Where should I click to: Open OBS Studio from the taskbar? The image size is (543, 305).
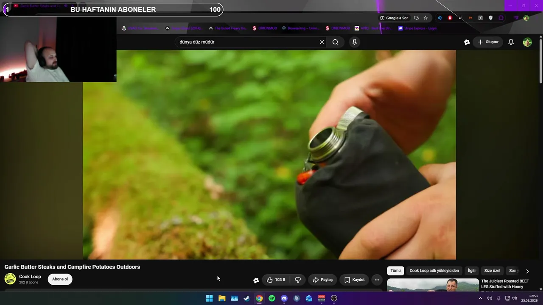pos(334,298)
